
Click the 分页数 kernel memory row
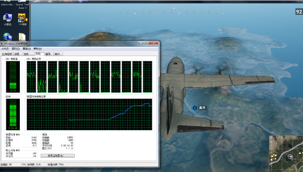pyautogui.click(x=21, y=153)
